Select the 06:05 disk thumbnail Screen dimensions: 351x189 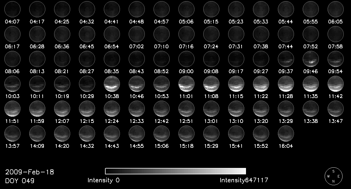335,9
